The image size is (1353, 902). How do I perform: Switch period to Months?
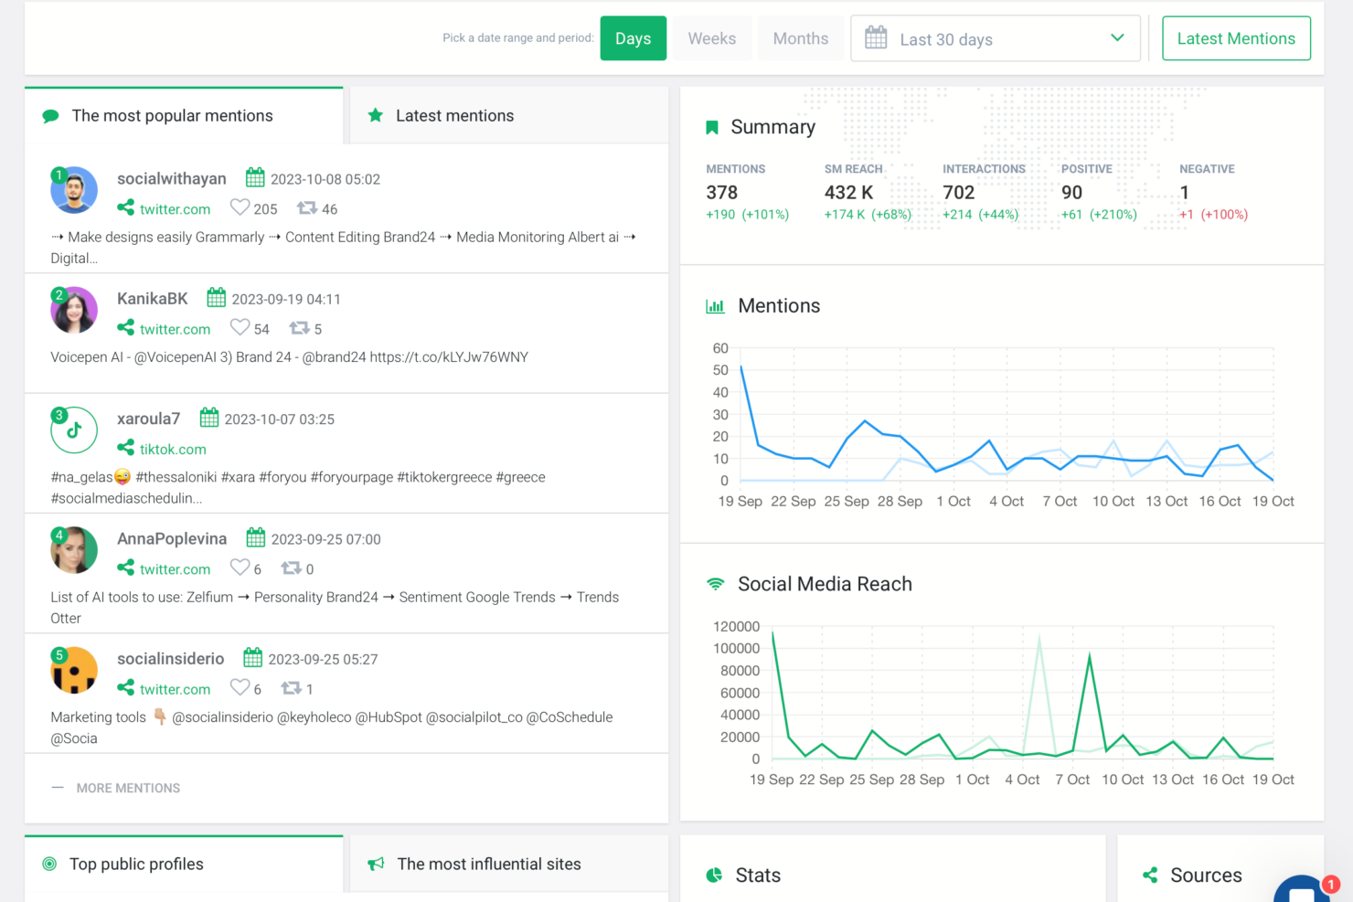801,38
